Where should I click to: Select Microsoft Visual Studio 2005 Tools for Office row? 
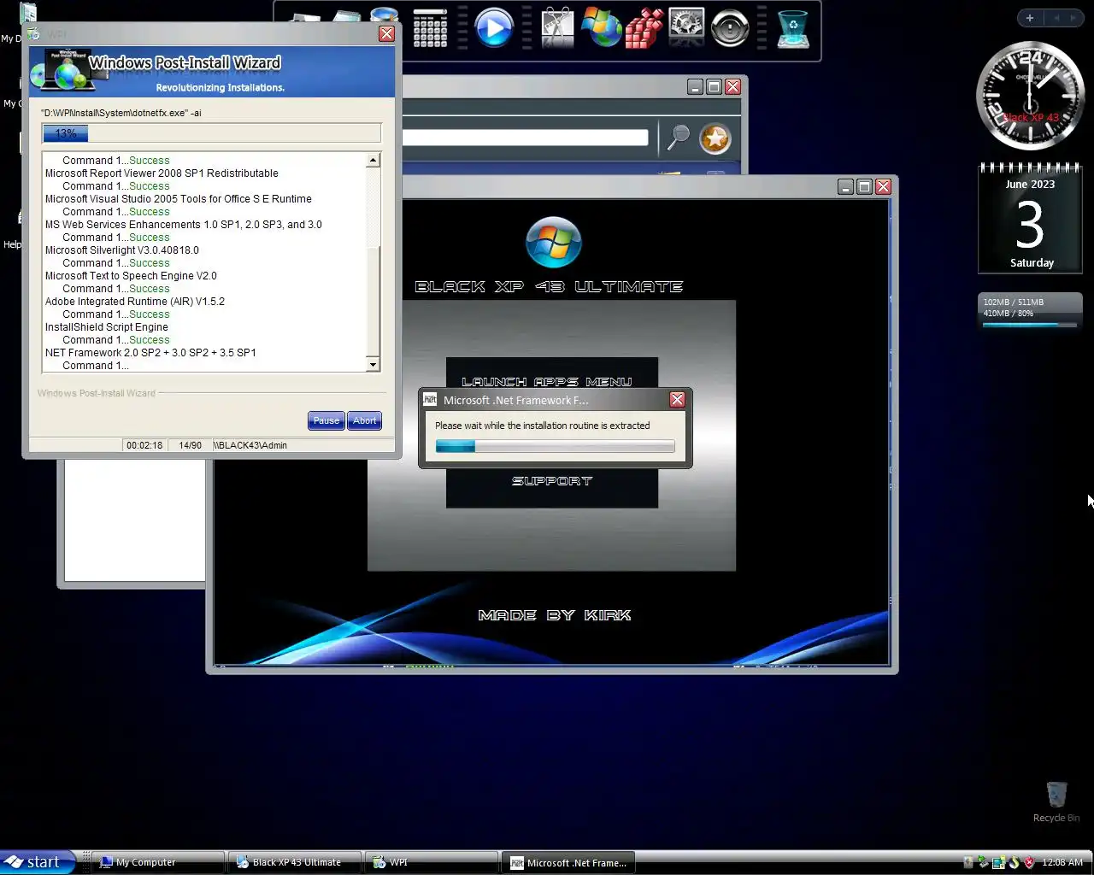coord(178,198)
